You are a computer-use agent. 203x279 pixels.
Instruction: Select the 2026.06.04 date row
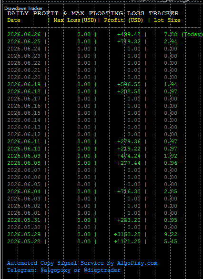(x=24, y=191)
